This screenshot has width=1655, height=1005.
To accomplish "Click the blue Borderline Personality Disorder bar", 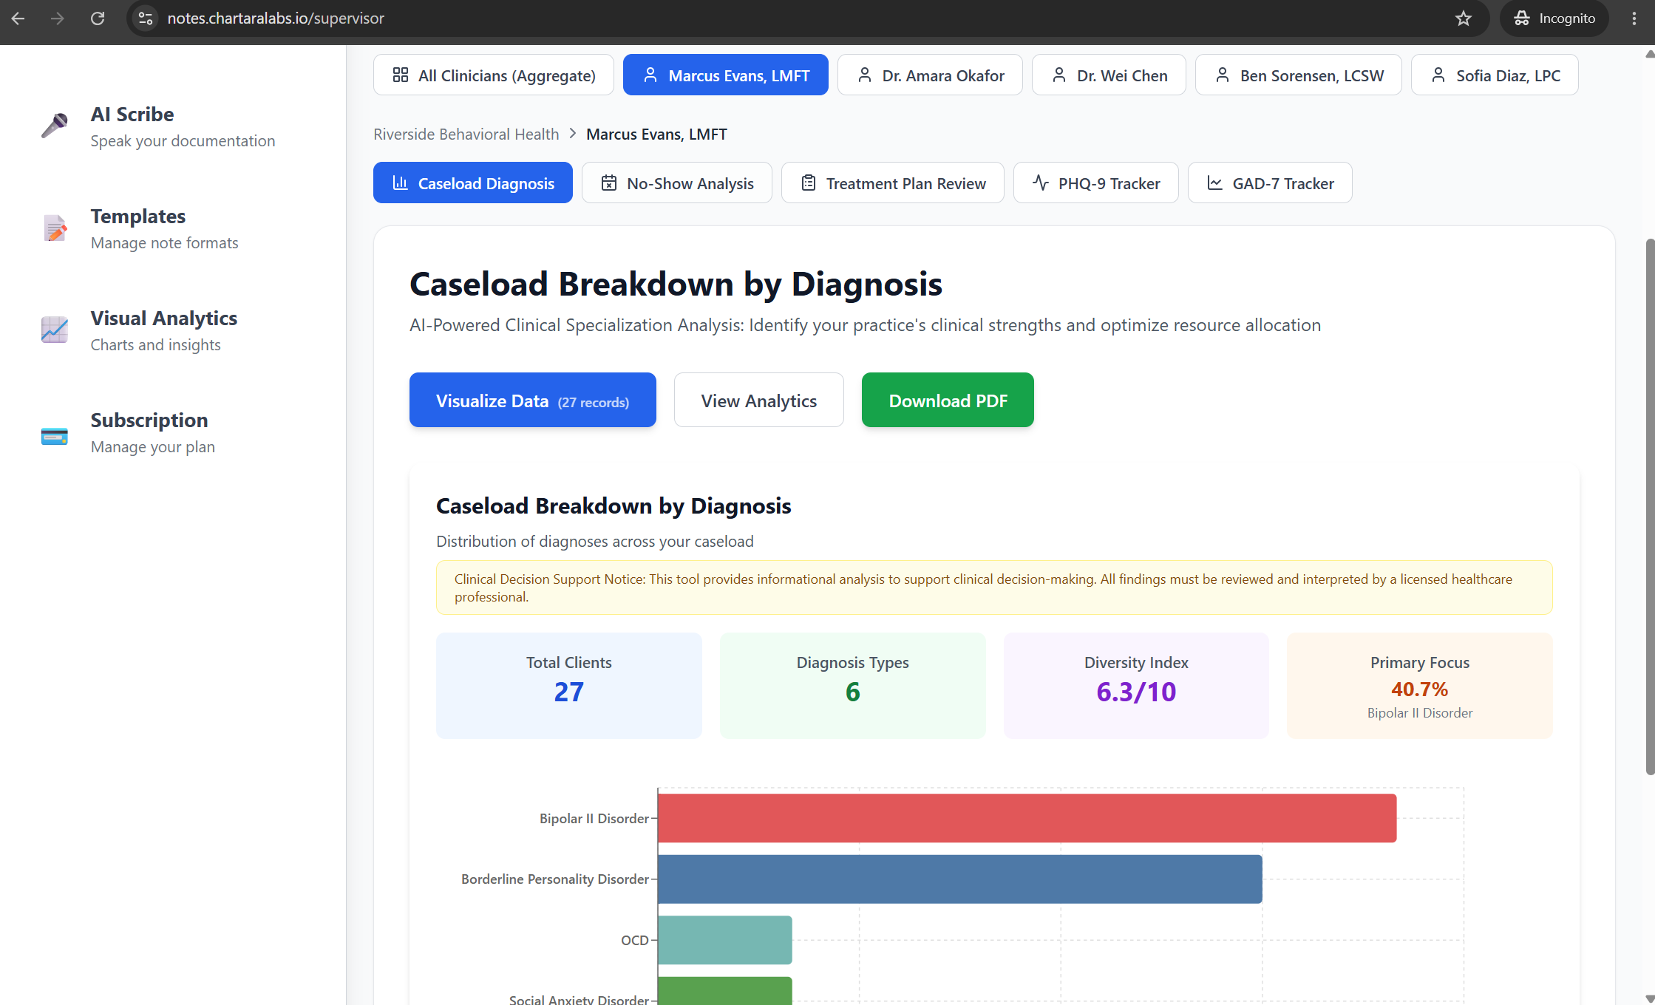I will click(x=960, y=879).
